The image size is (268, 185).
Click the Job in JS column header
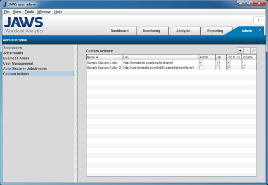234,57
